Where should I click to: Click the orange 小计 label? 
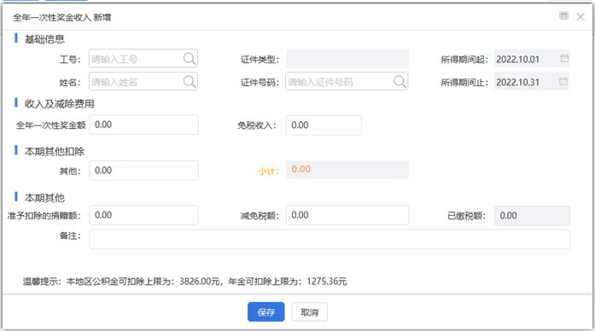[268, 171]
